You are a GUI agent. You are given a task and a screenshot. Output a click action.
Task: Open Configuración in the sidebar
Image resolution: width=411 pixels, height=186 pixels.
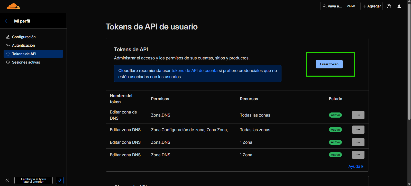tap(24, 37)
